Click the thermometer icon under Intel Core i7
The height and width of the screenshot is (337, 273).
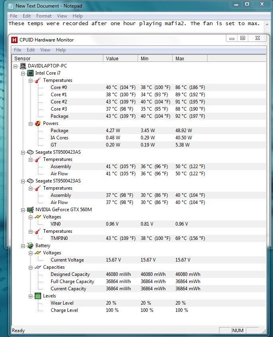(x=38, y=80)
